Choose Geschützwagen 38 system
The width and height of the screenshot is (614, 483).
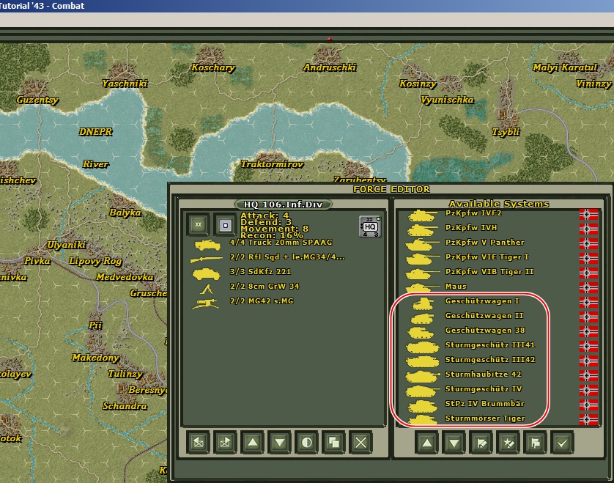(485, 331)
